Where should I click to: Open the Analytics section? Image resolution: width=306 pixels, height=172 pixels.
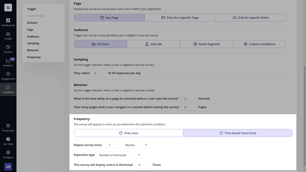tap(8, 62)
